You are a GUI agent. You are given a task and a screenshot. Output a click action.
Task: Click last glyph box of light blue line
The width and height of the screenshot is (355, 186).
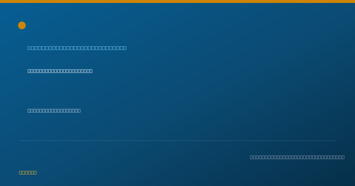pyautogui.click(x=125, y=48)
